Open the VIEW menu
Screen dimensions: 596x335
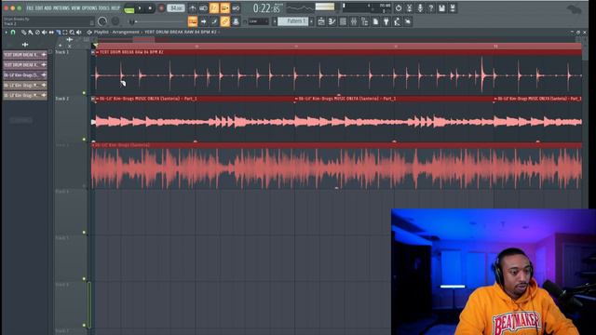click(76, 8)
